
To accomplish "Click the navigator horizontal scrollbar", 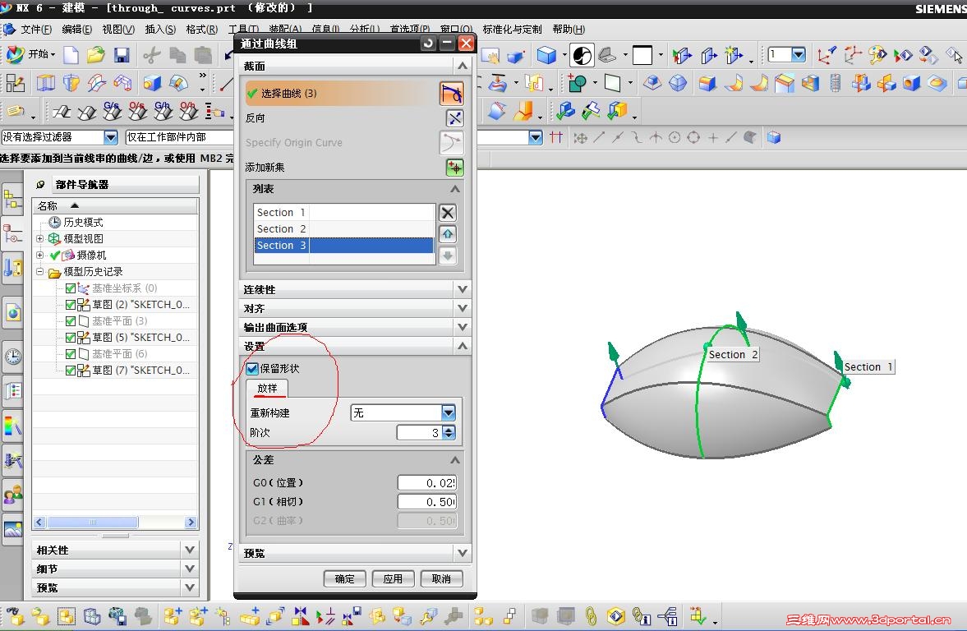I will (115, 523).
